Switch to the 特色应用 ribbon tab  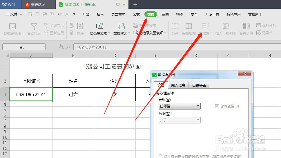233,14
